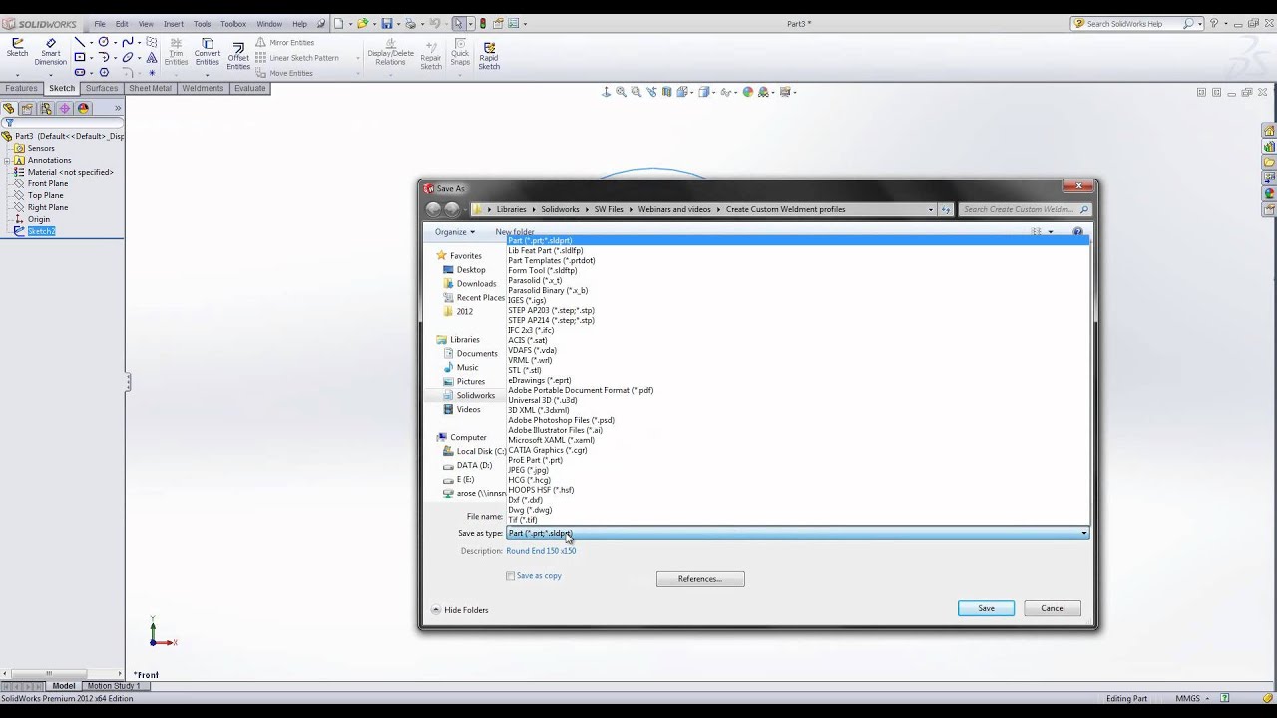Viewport: 1277px width, 718px height.
Task: Click the Save button in dialog
Action: pos(986,608)
